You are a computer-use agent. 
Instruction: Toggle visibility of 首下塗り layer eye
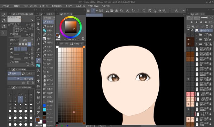click(x=189, y=119)
